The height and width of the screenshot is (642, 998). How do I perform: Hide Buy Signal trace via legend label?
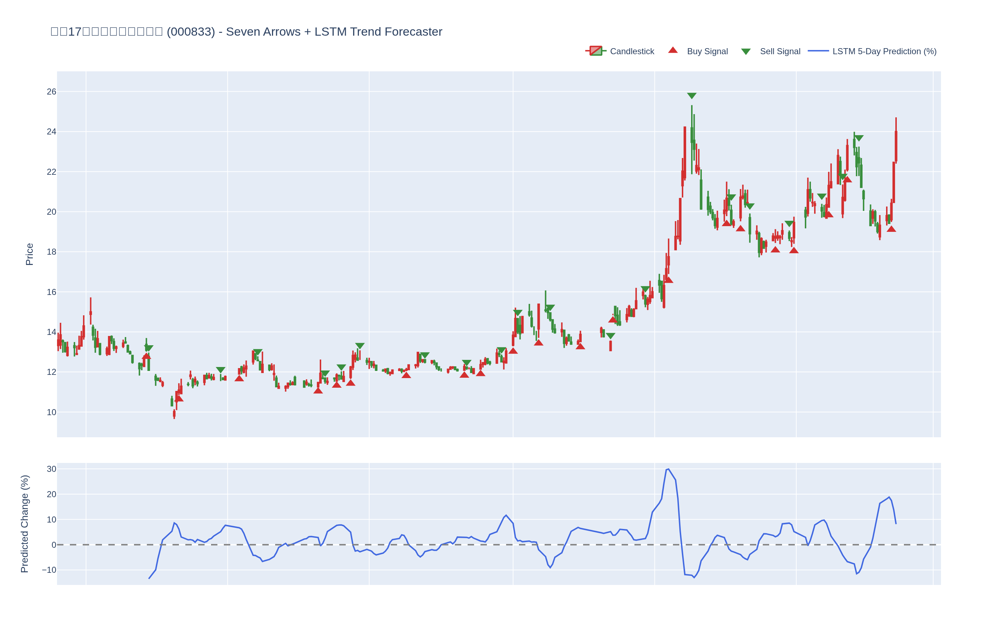pos(707,51)
